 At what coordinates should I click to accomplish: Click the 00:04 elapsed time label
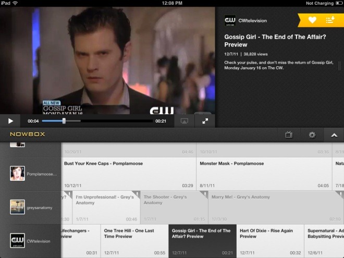tap(33, 121)
